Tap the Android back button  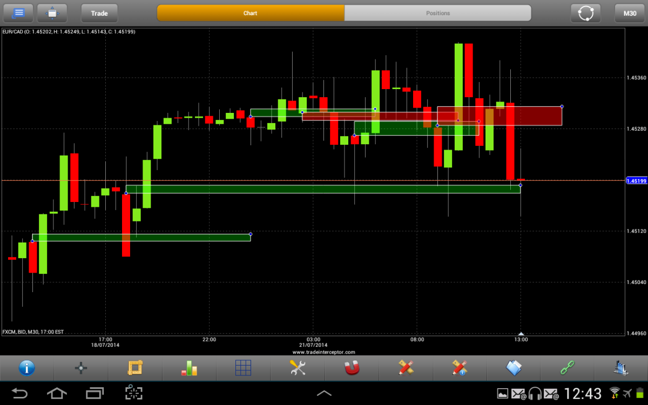click(20, 393)
